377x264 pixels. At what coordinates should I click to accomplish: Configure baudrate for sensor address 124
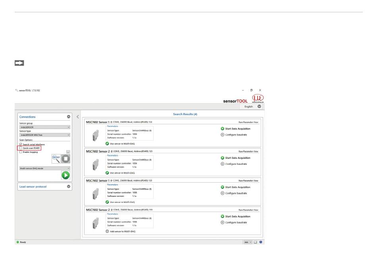(x=234, y=135)
